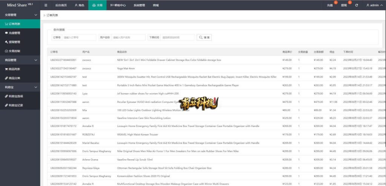Viewport: 386px width, 186px height.
Task: Click the 订单号 column header
Action: pos(54,52)
